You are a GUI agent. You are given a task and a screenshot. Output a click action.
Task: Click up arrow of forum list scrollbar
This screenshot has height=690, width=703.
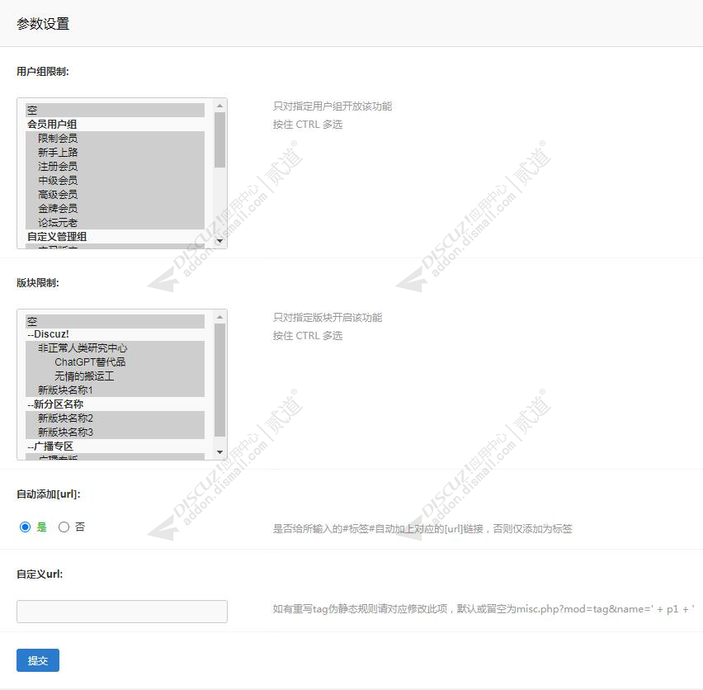[219, 317]
